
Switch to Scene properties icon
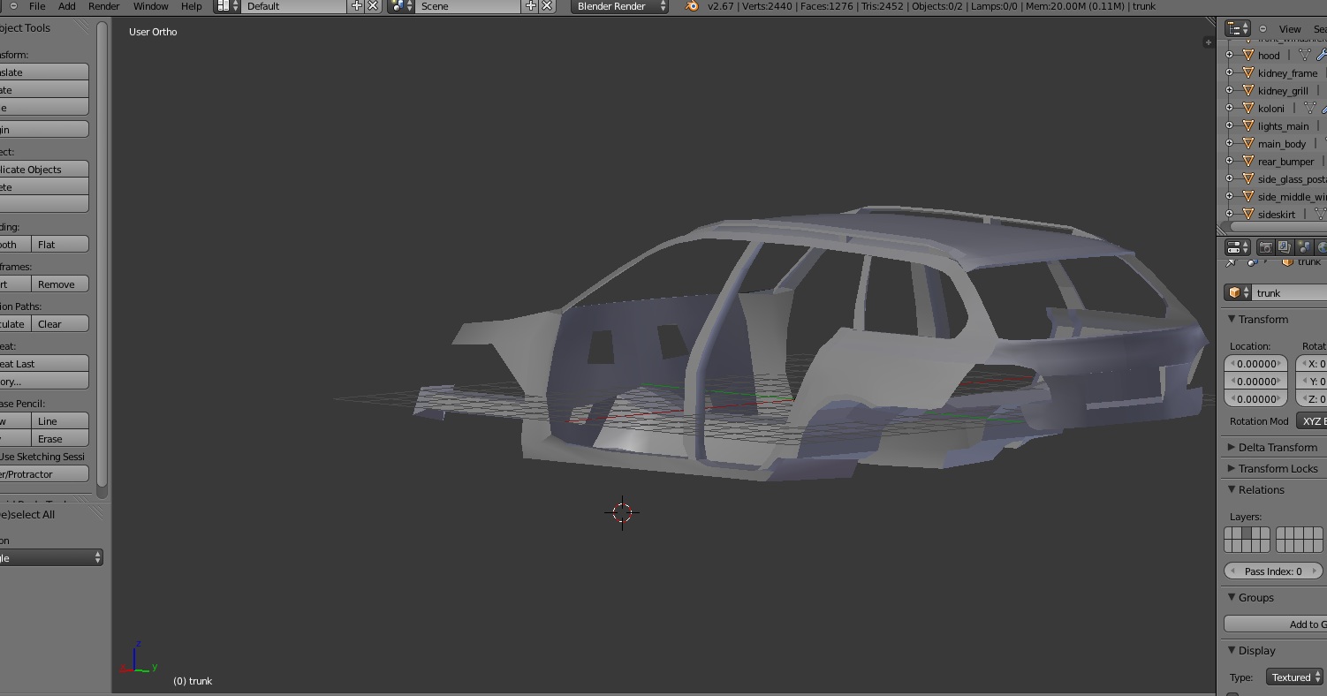click(x=1304, y=247)
